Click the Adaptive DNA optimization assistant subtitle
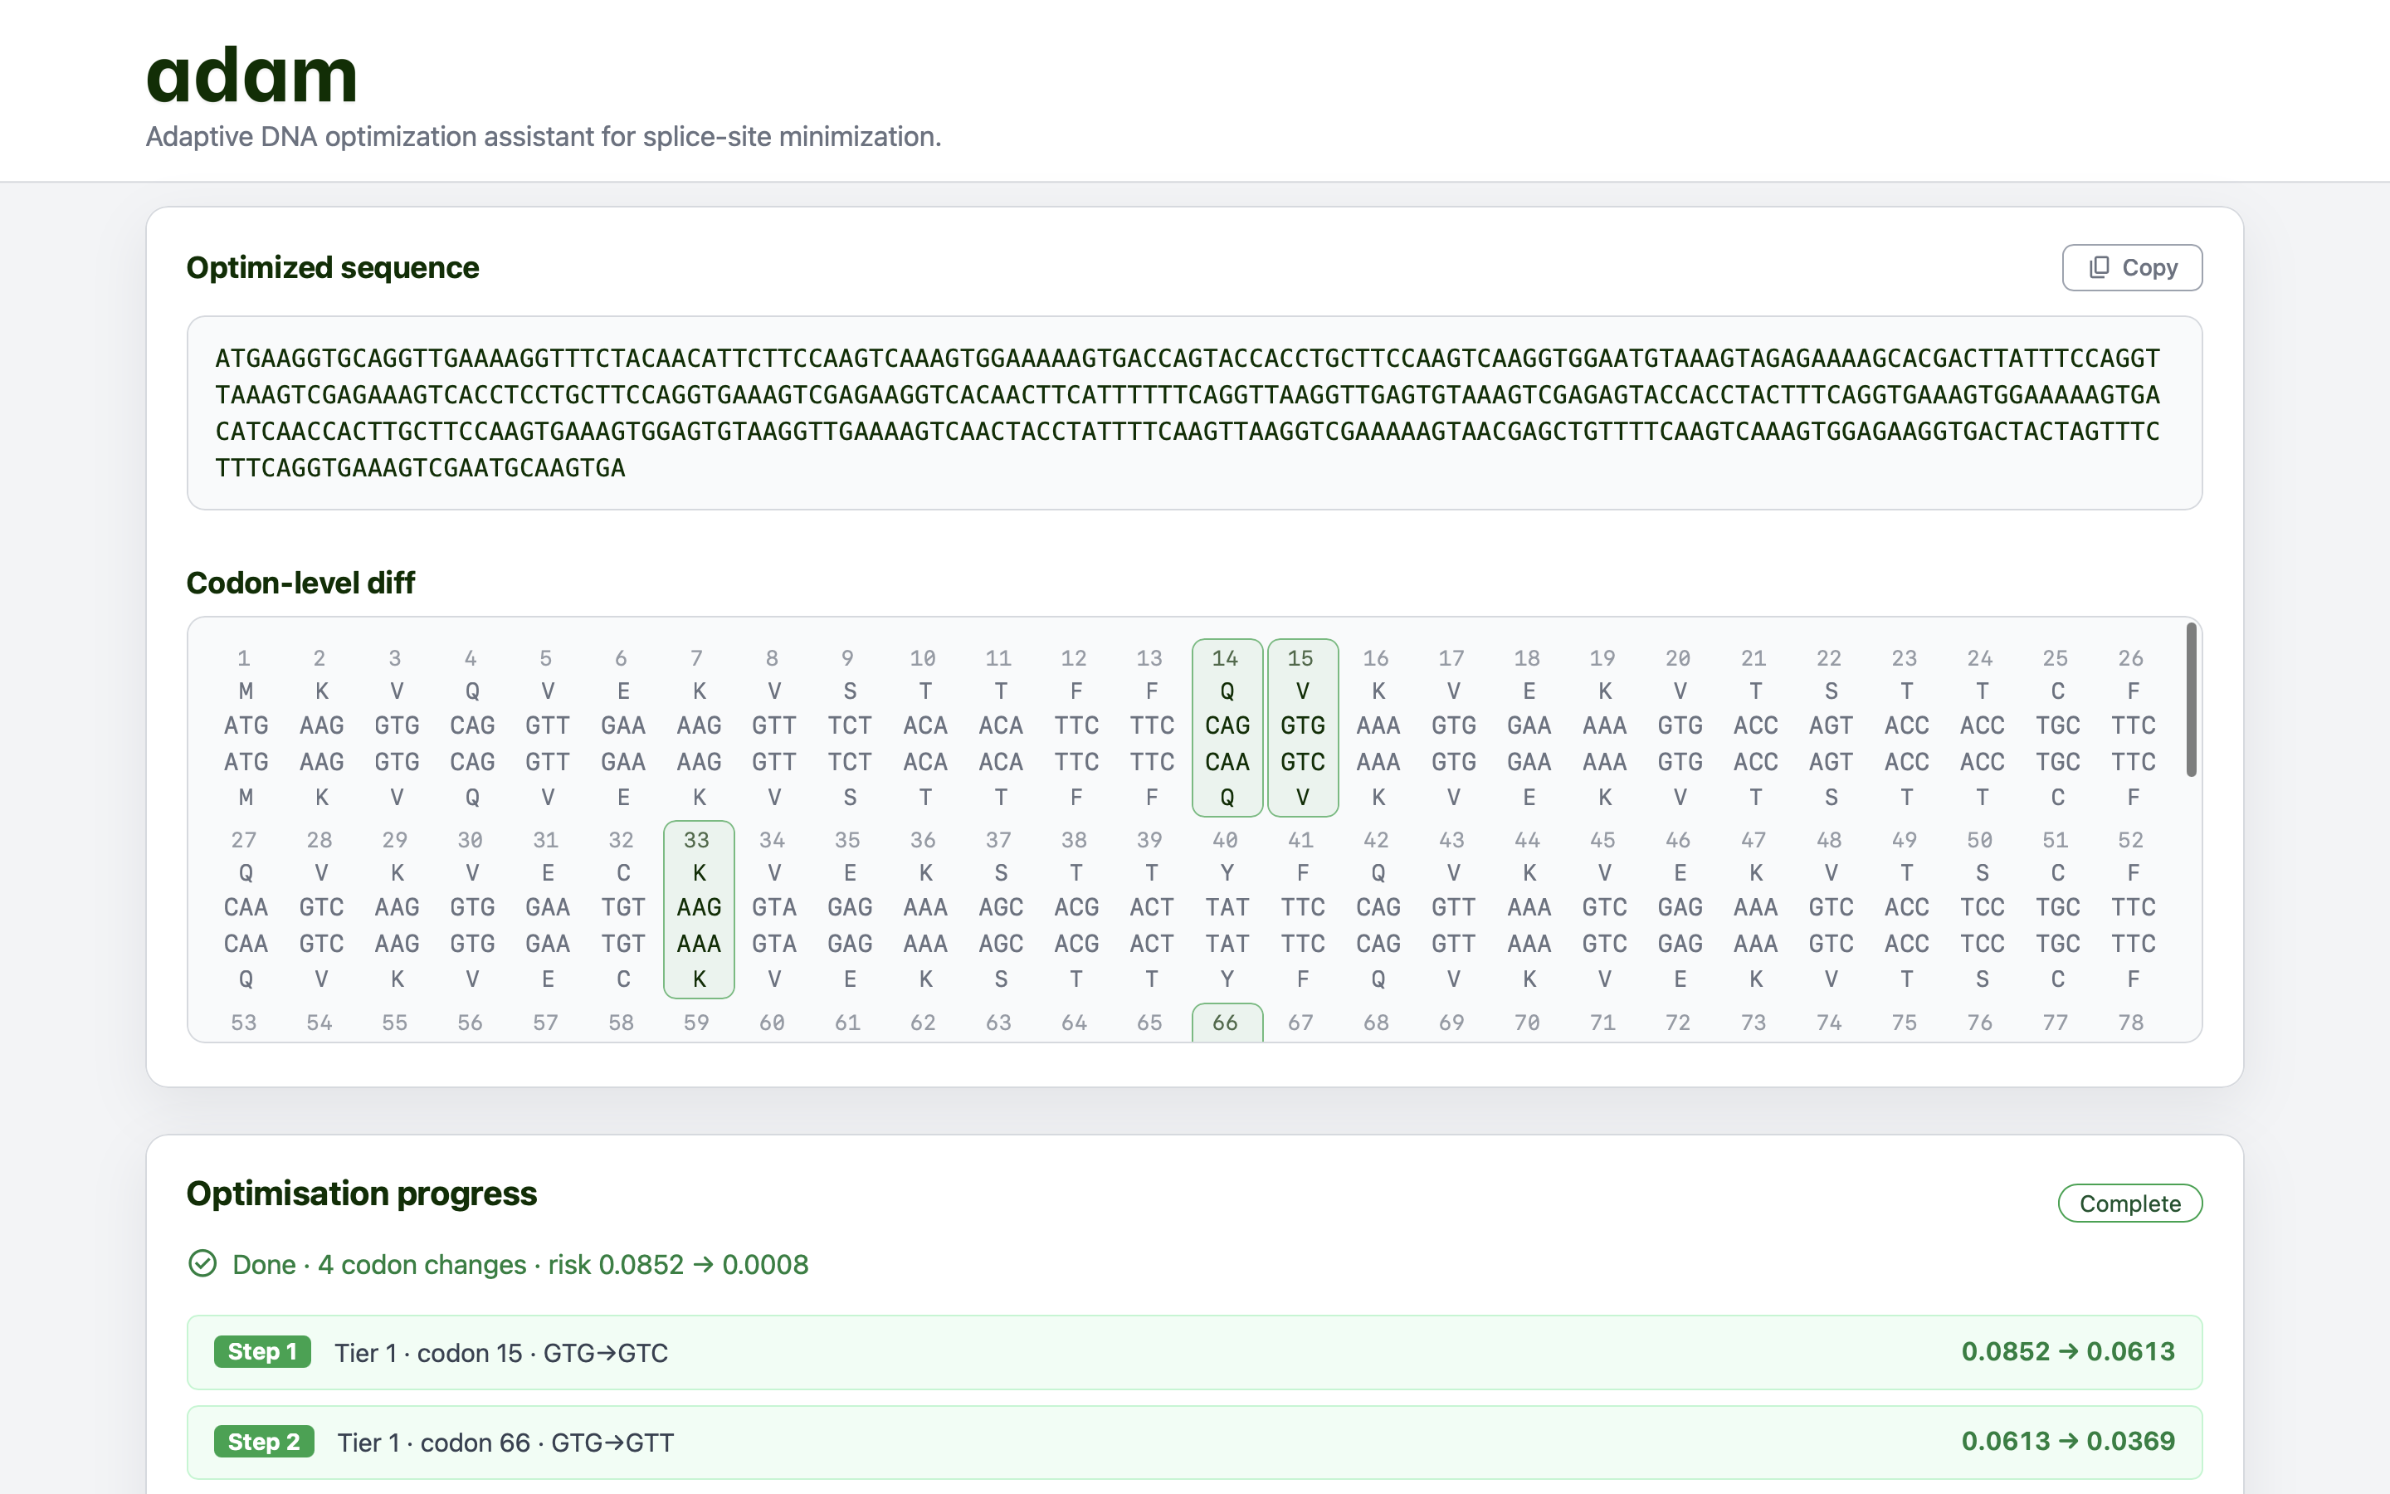The height and width of the screenshot is (1494, 2390). [544, 136]
